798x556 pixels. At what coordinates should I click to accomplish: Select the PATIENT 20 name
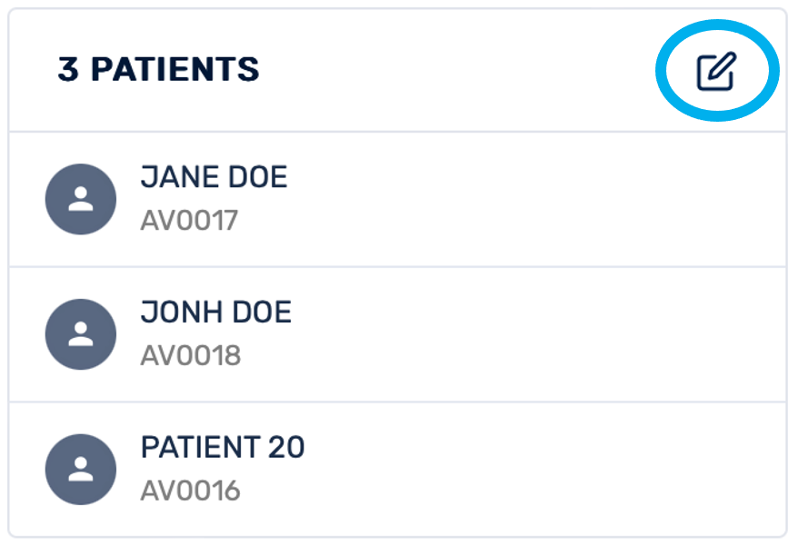coord(222,447)
